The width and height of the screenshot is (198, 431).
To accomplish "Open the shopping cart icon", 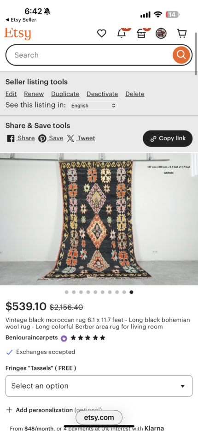I will tap(181, 34).
